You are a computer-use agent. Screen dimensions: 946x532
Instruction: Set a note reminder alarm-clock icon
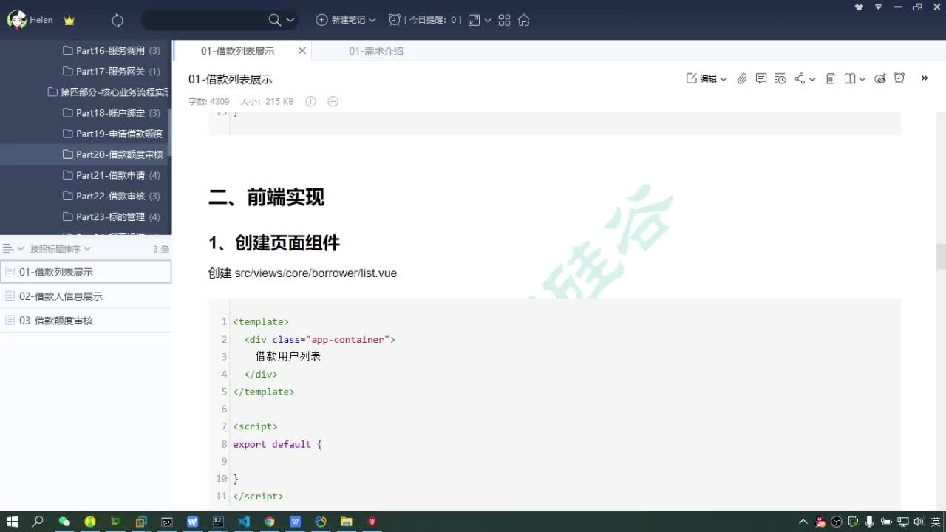point(899,78)
